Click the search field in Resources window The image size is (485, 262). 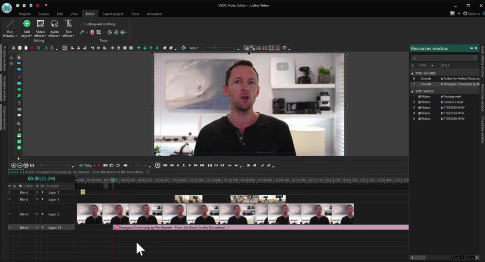(444, 58)
